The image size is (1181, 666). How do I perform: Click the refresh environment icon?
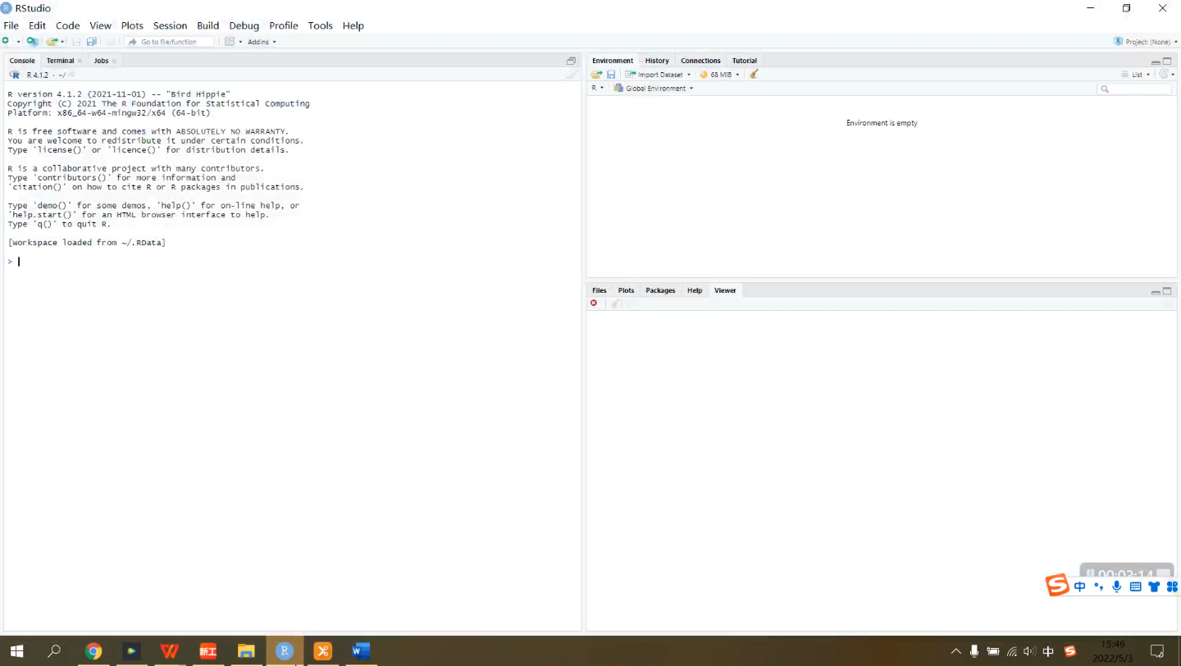(1163, 75)
